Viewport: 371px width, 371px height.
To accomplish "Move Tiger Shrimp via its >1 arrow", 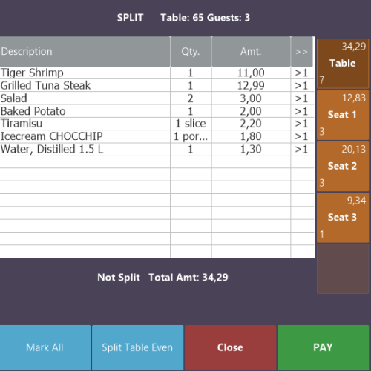I will coord(301,73).
